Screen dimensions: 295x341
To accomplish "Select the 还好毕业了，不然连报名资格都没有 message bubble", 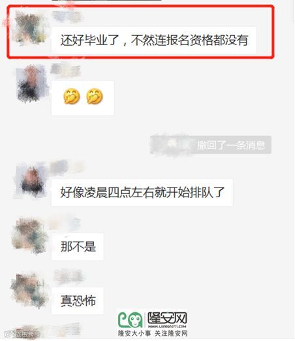I will point(154,41).
